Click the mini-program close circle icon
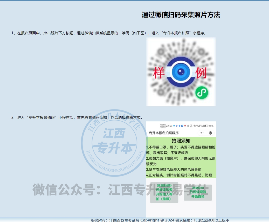Screen dimensions: 269x222 click(210, 133)
